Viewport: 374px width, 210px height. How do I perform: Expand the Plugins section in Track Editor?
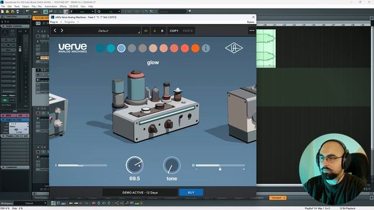click(4, 136)
